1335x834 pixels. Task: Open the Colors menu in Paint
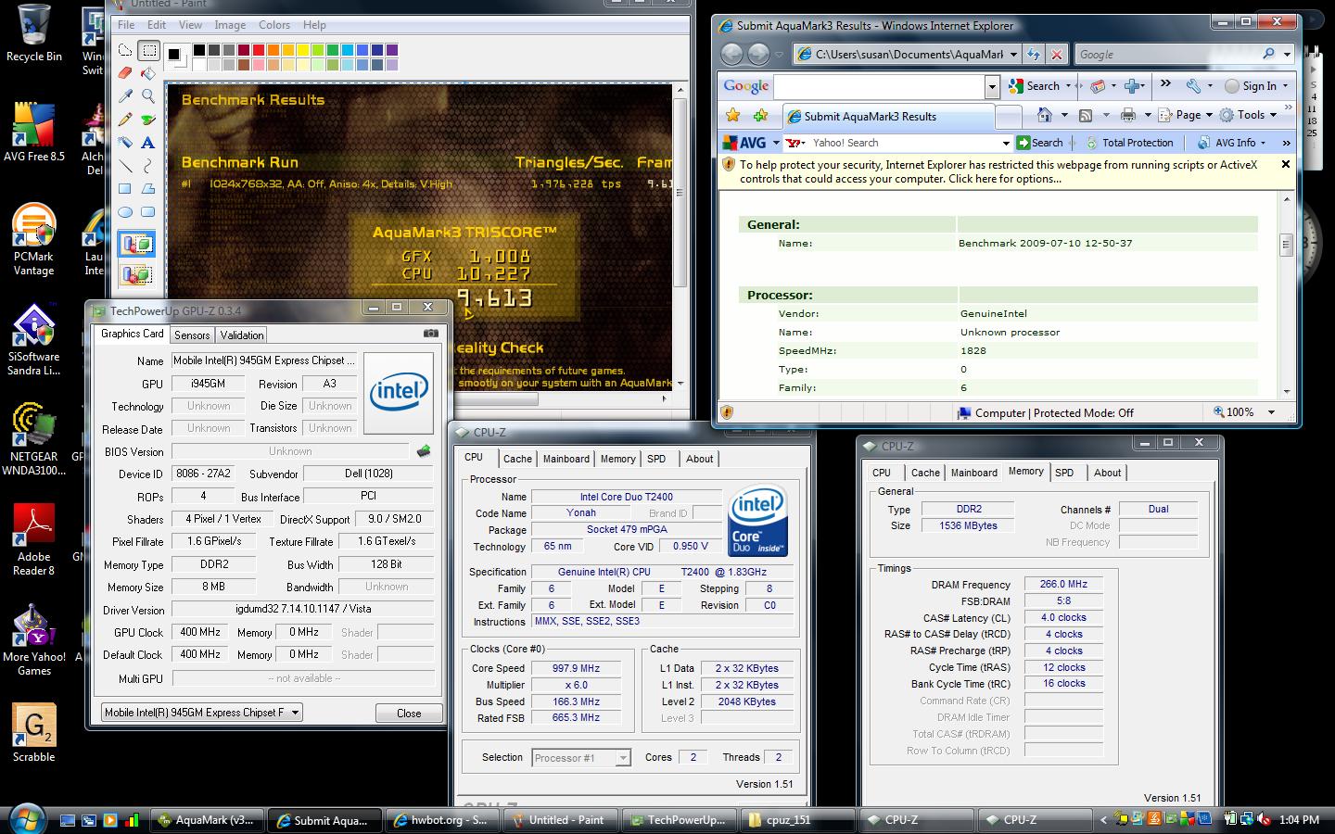(274, 25)
